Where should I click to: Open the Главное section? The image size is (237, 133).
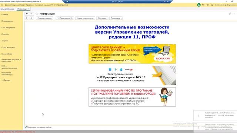pyautogui.click(x=4, y=15)
